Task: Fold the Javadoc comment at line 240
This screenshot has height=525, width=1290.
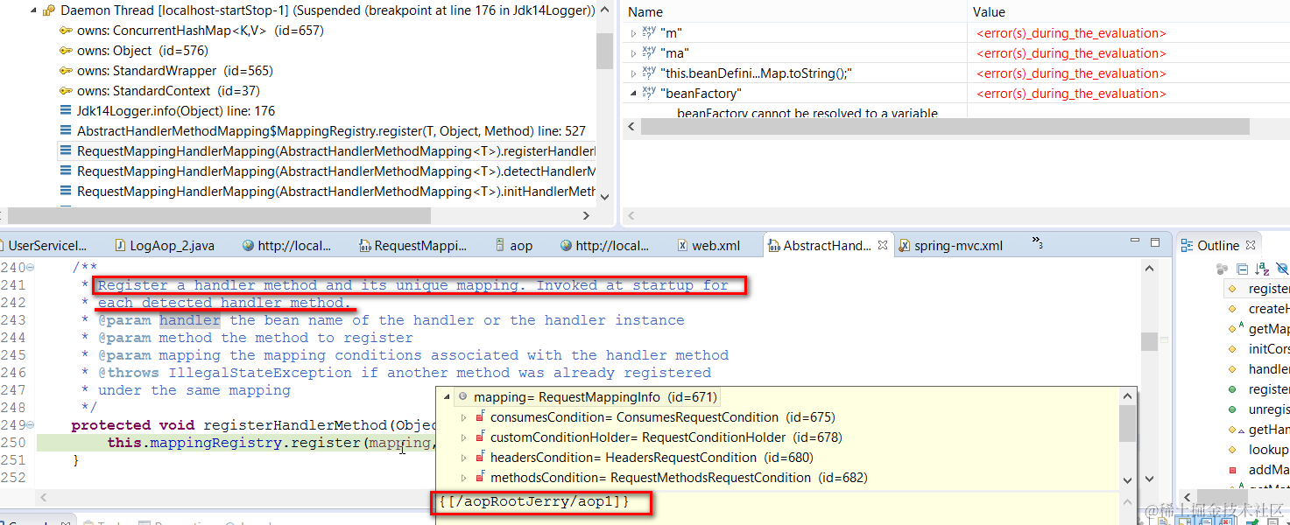Action: click(x=30, y=268)
